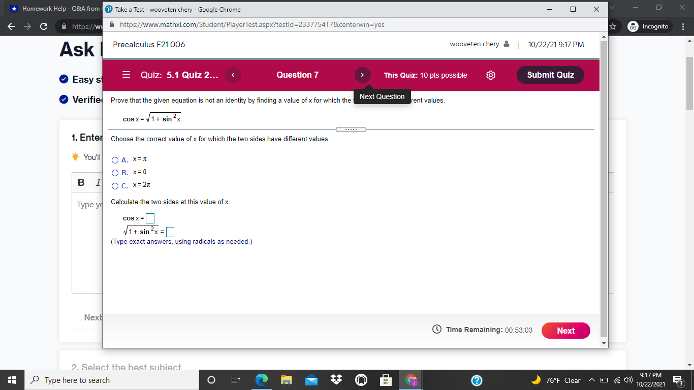Show hidden system tray icons
The height and width of the screenshot is (390, 694).
(x=591, y=380)
